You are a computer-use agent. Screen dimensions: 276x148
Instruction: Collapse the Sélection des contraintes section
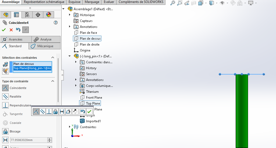click(x=53, y=58)
